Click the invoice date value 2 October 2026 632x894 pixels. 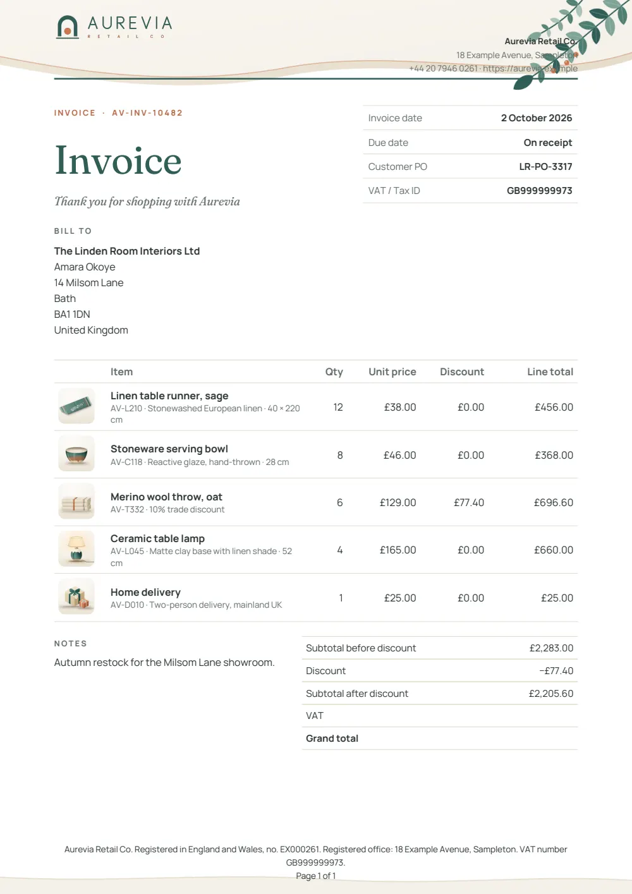click(537, 118)
